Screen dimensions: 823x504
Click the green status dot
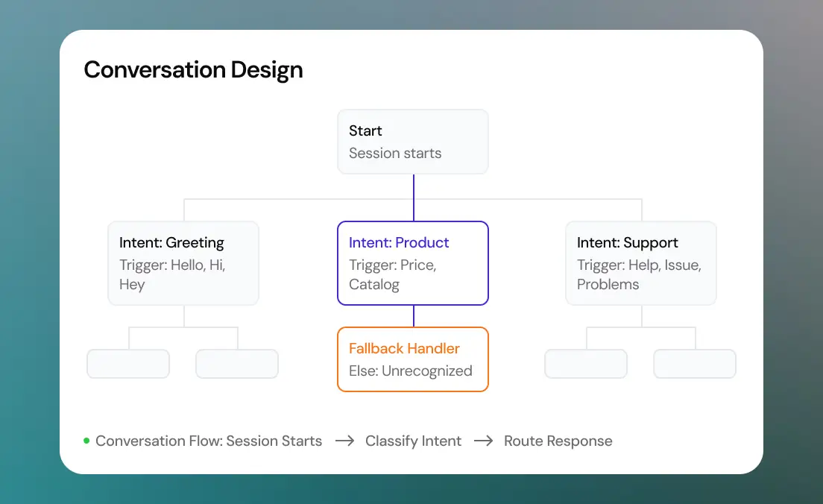pos(86,441)
